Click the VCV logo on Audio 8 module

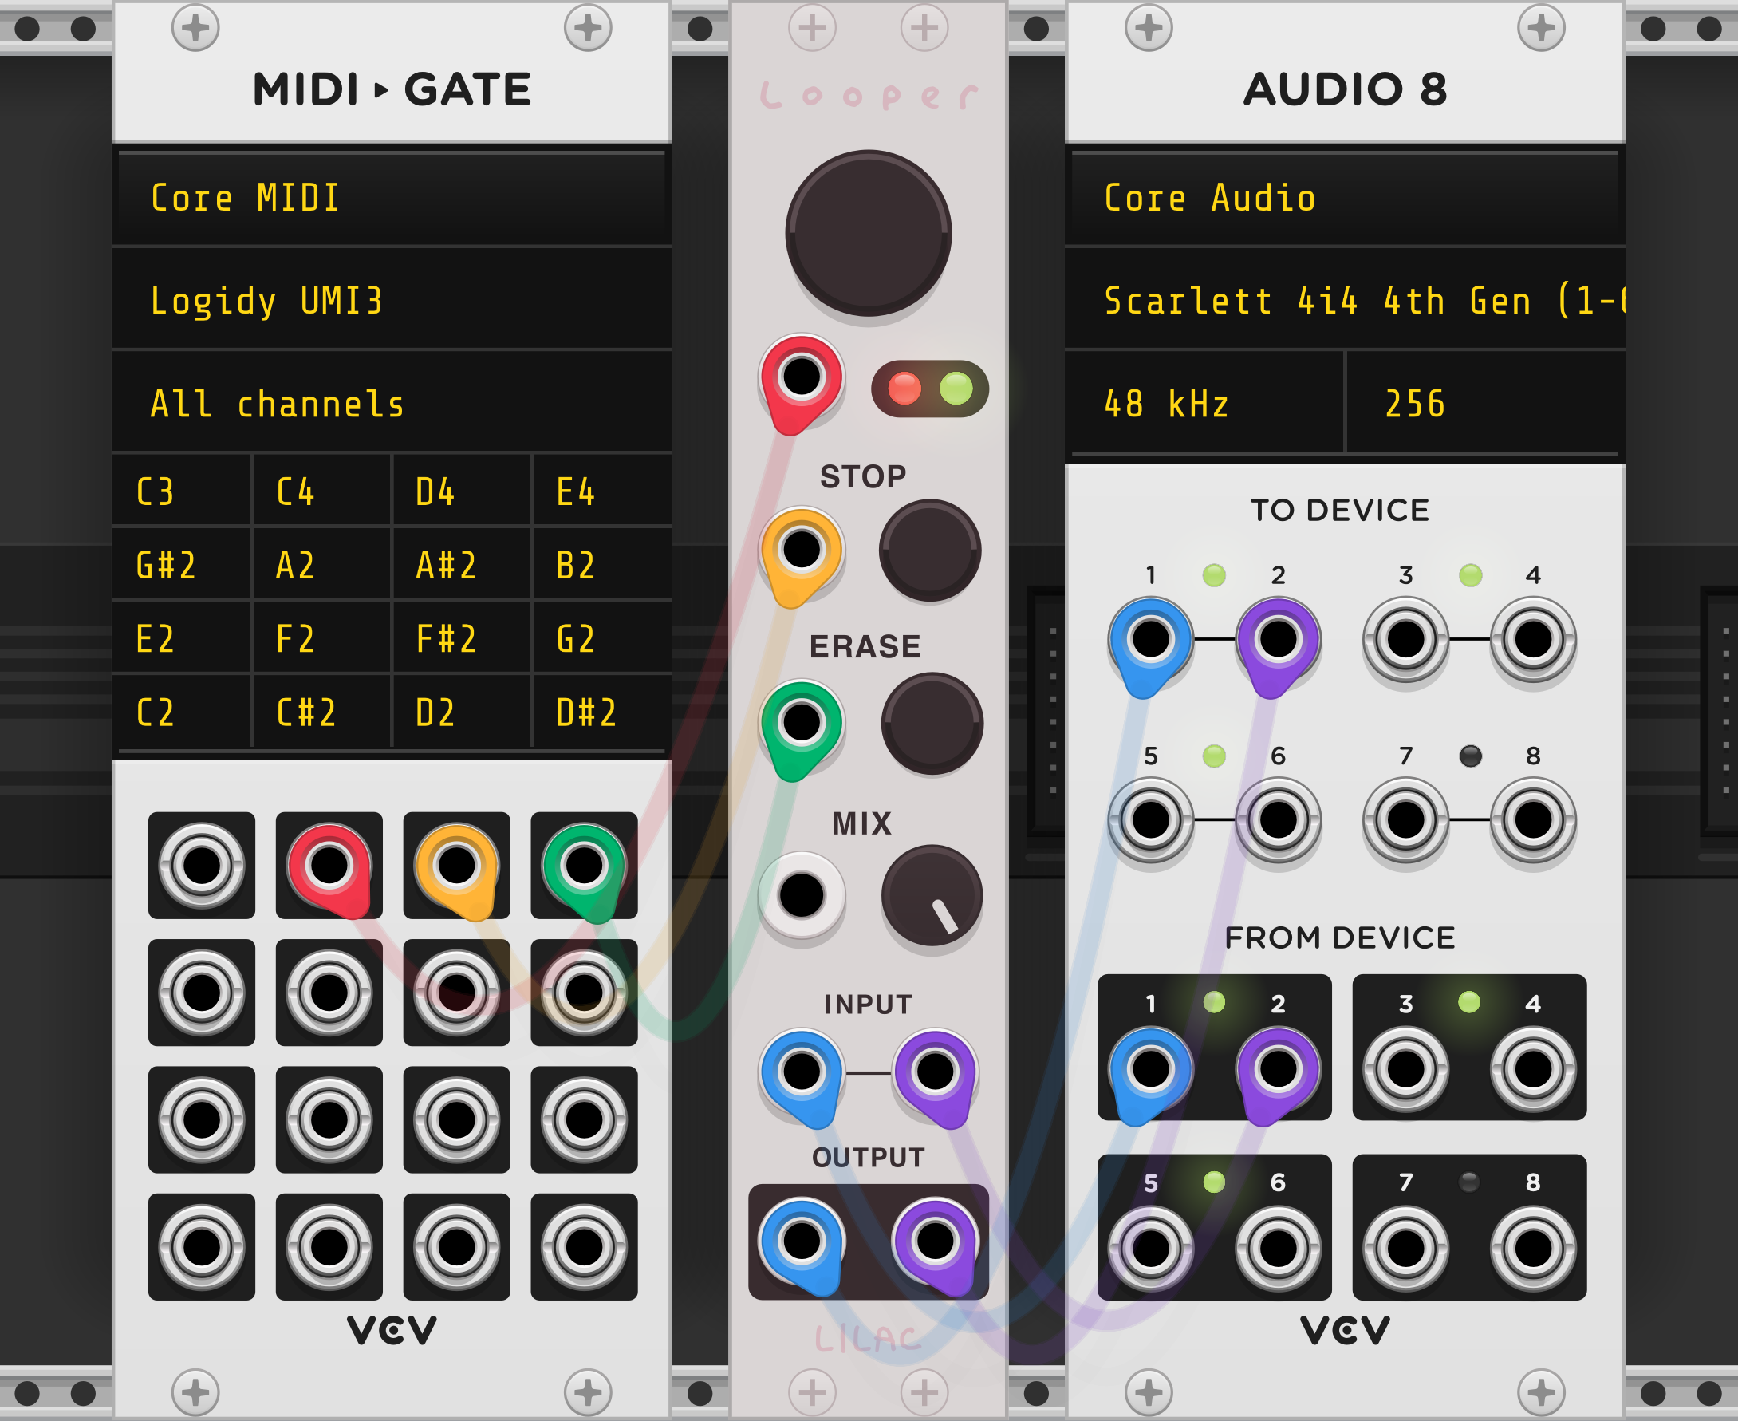(x=1346, y=1330)
